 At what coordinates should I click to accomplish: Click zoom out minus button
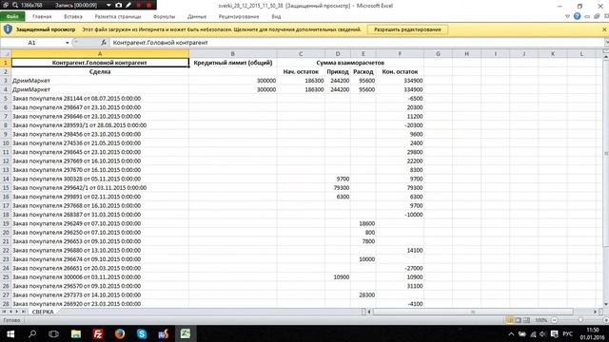coord(554,320)
